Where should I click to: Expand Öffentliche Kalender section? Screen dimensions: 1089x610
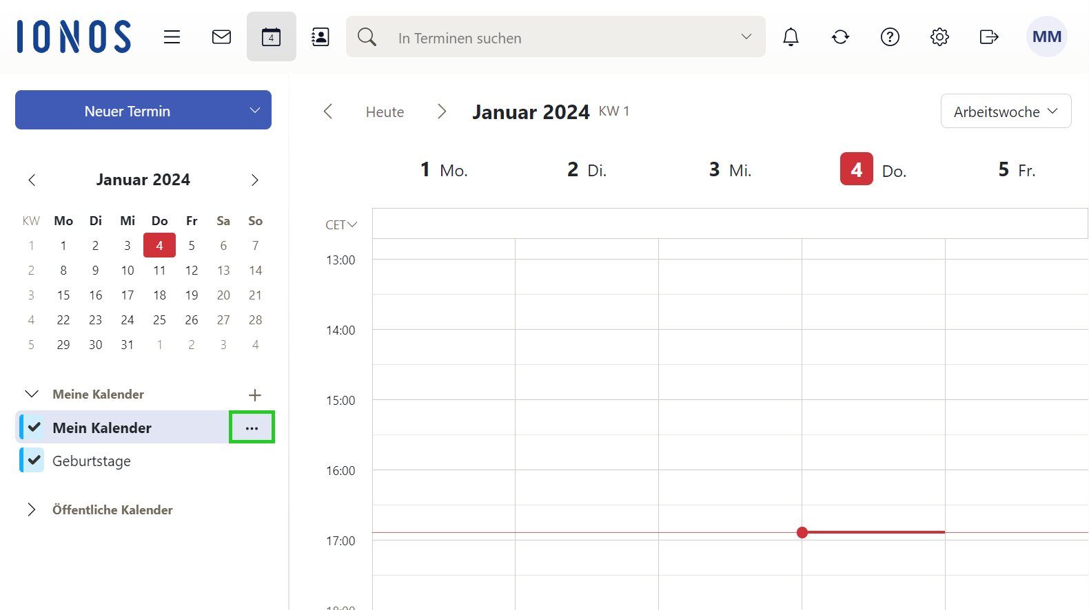(32, 509)
